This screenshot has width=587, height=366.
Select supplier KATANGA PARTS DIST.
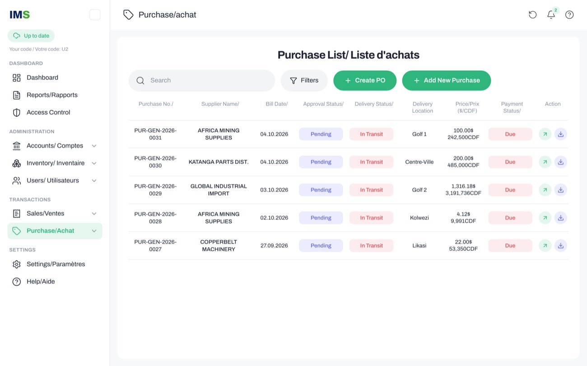(219, 162)
